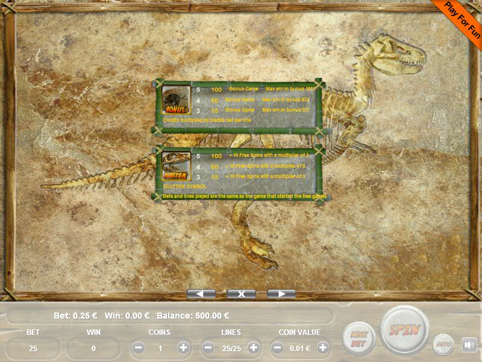Click the Coin Value display 0.01 €
Screen dimensions: 482x362
click(301, 348)
